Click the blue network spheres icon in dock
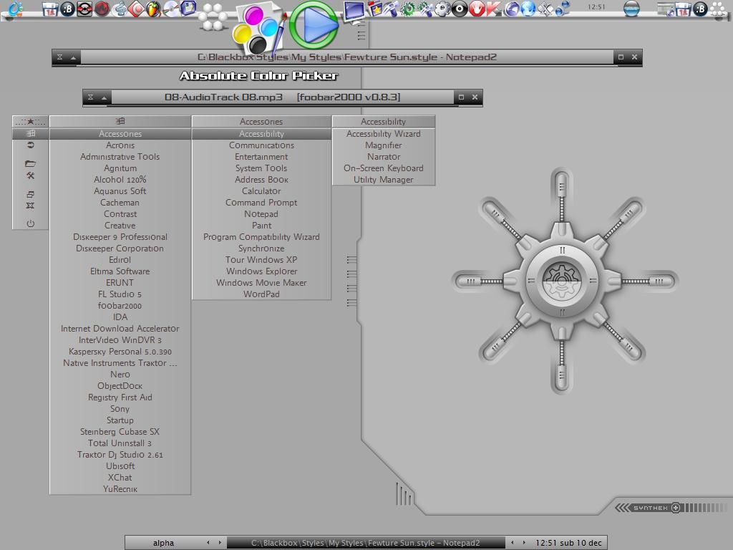733x550 pixels. coord(563,9)
